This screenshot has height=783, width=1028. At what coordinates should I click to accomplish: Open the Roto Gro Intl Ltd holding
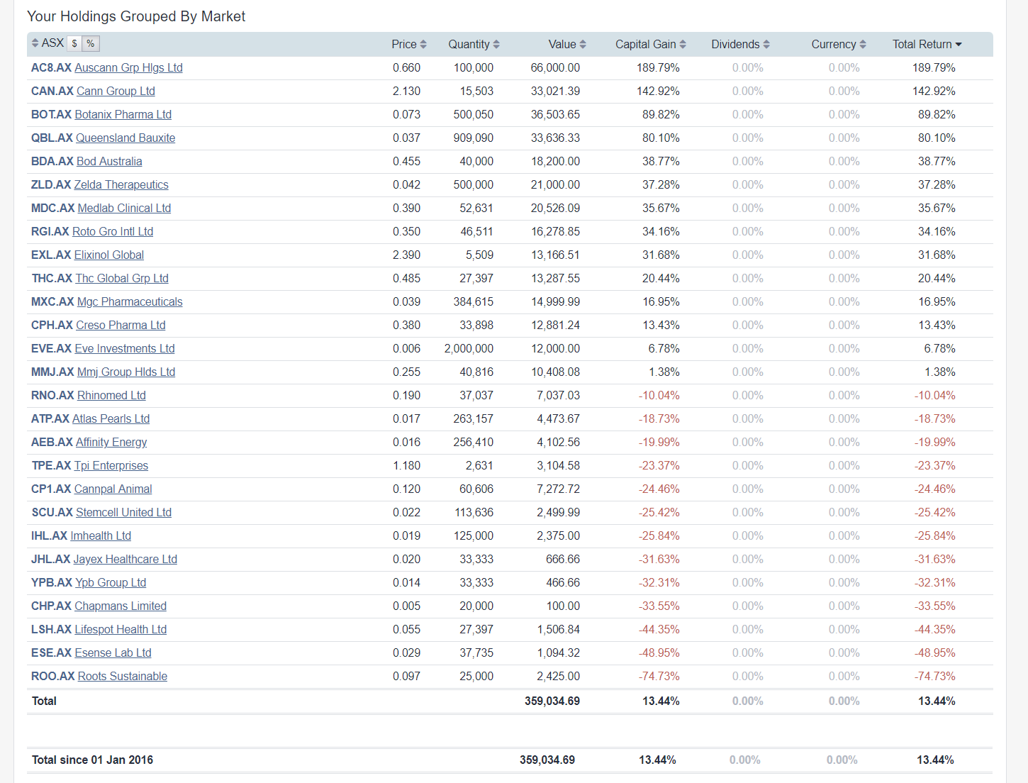(x=113, y=231)
